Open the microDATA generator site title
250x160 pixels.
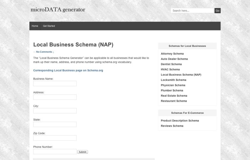click(x=58, y=10)
